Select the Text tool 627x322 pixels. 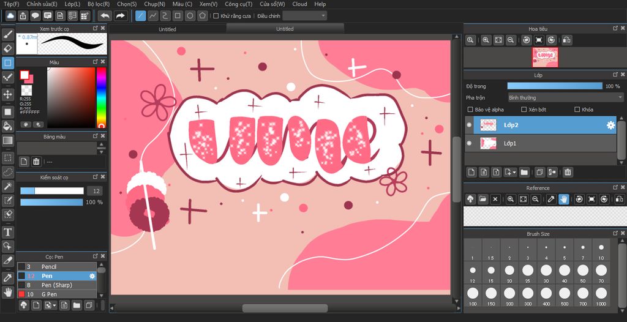click(8, 232)
